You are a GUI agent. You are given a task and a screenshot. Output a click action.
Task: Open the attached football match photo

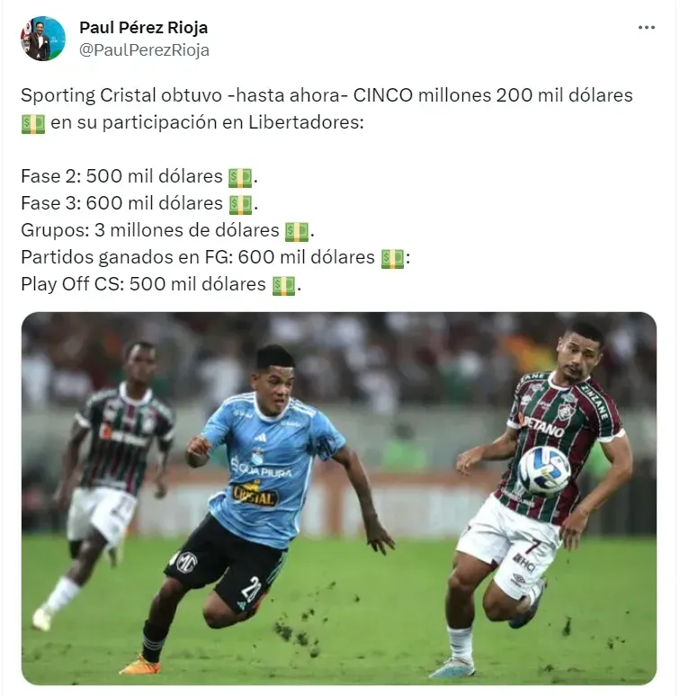(x=339, y=498)
